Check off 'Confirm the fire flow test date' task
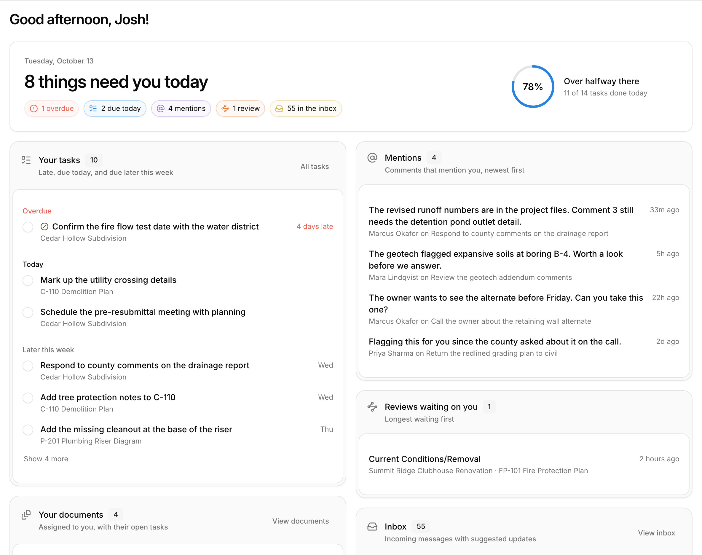 pyautogui.click(x=28, y=227)
